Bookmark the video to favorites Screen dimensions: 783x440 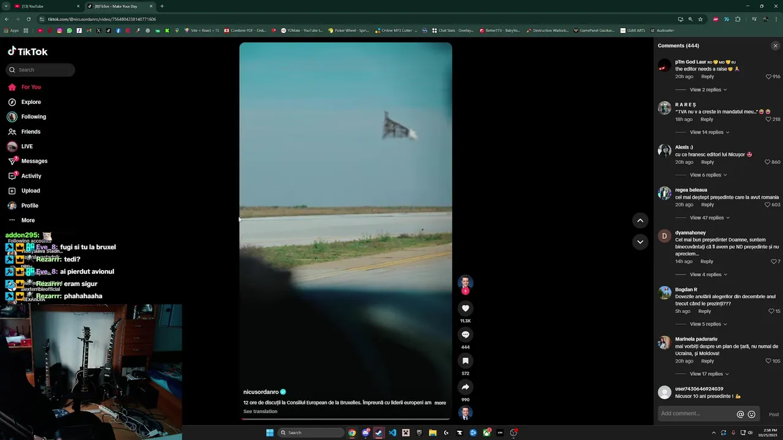pyautogui.click(x=466, y=361)
